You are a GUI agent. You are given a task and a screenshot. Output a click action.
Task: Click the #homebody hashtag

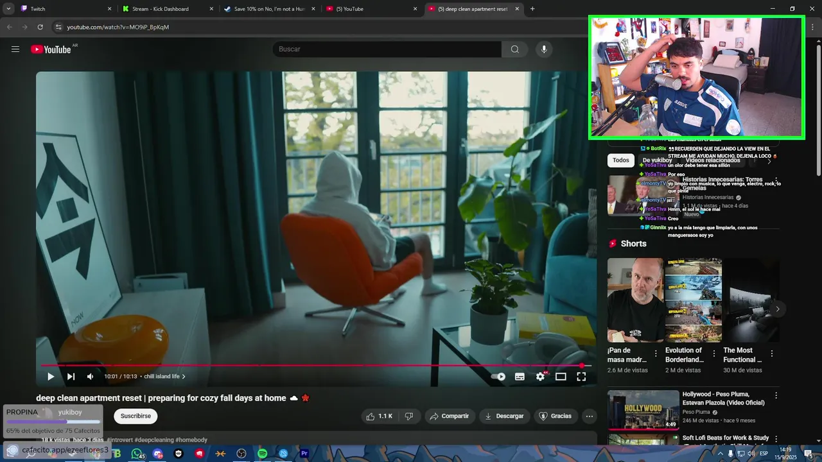coord(191,440)
